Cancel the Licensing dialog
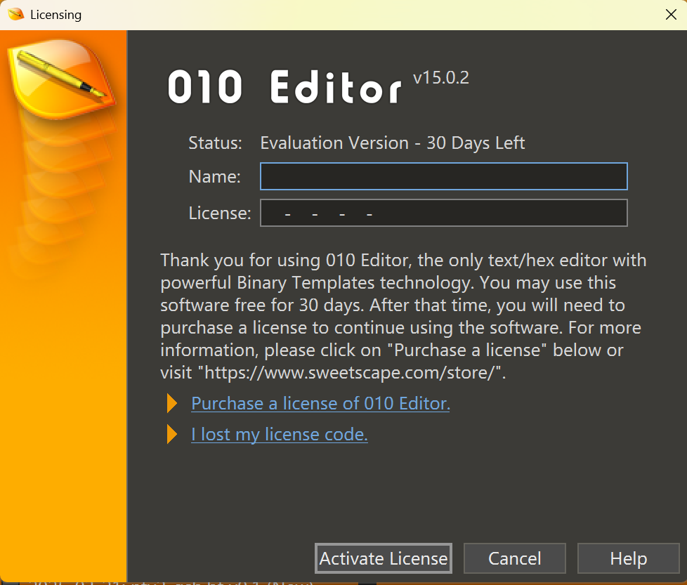 click(514, 558)
